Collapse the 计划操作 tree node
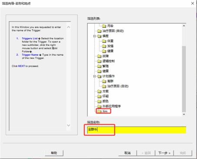The height and width of the screenshot is (159, 197). click(x=95, y=76)
